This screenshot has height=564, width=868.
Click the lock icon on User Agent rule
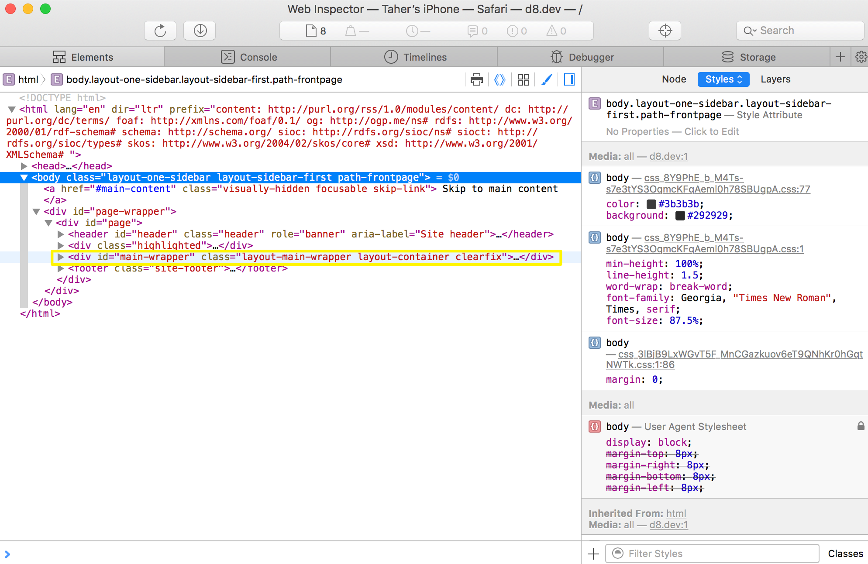click(861, 426)
